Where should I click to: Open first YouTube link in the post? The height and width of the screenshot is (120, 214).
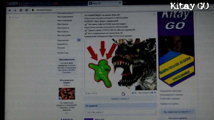106,18
